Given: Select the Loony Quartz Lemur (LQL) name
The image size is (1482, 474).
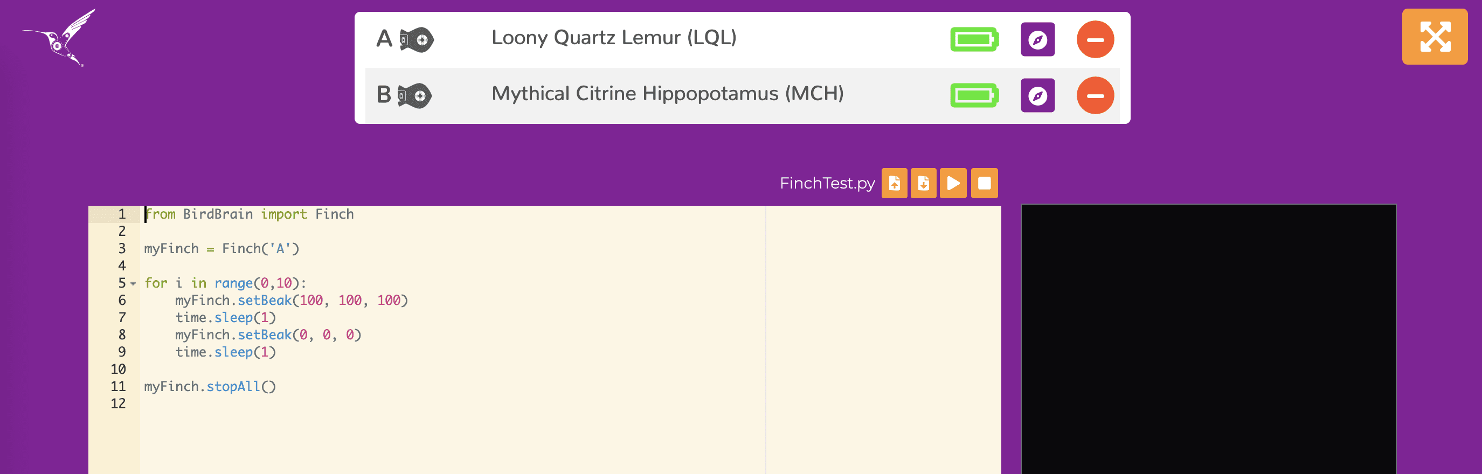Looking at the screenshot, I should click(x=614, y=38).
